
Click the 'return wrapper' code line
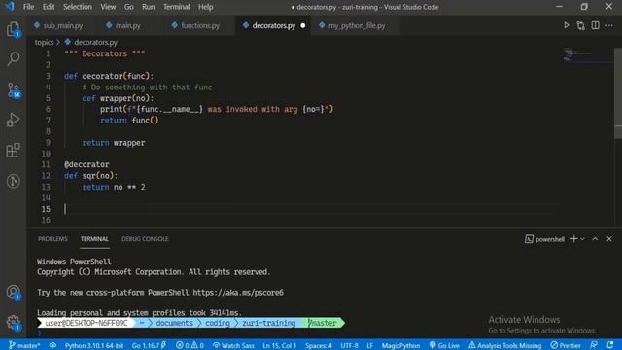pyautogui.click(x=114, y=143)
